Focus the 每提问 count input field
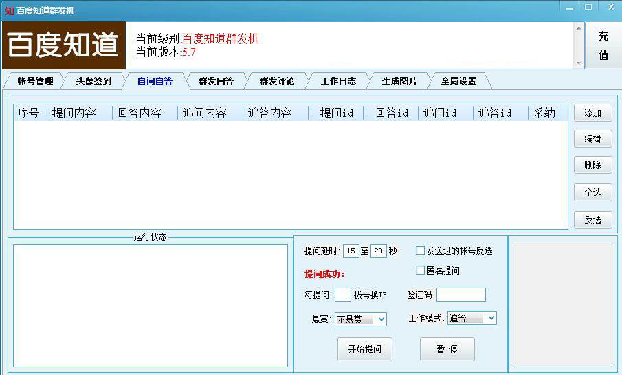This screenshot has height=375, width=622. pyautogui.click(x=343, y=295)
